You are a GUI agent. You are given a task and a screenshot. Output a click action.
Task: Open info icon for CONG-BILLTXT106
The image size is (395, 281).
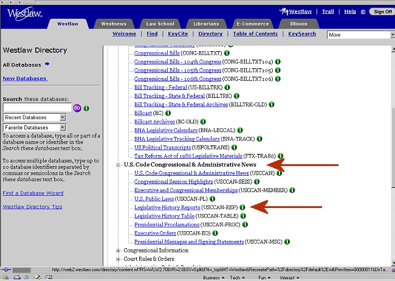[278, 78]
